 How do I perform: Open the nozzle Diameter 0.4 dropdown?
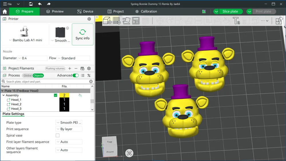point(32,58)
